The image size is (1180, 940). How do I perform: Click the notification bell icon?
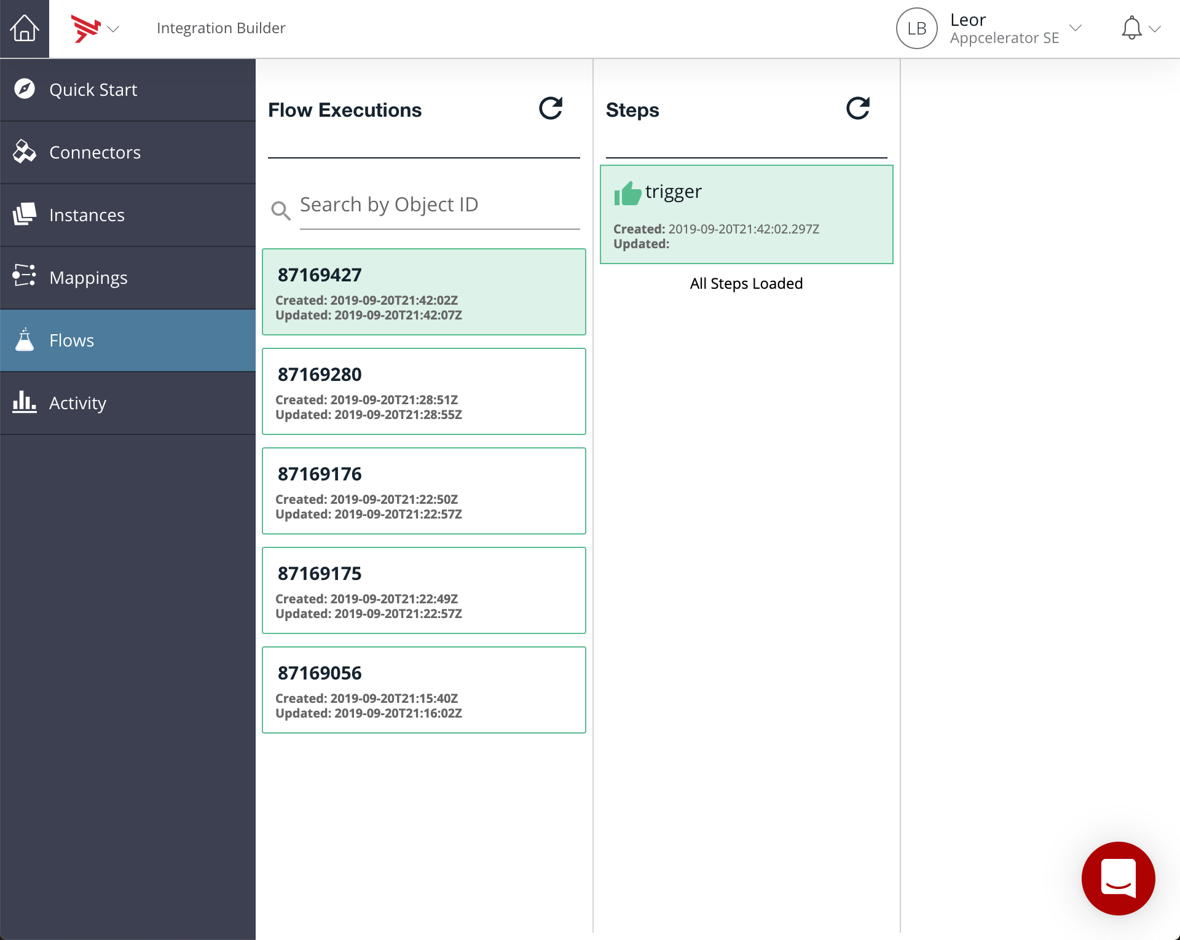(1131, 28)
